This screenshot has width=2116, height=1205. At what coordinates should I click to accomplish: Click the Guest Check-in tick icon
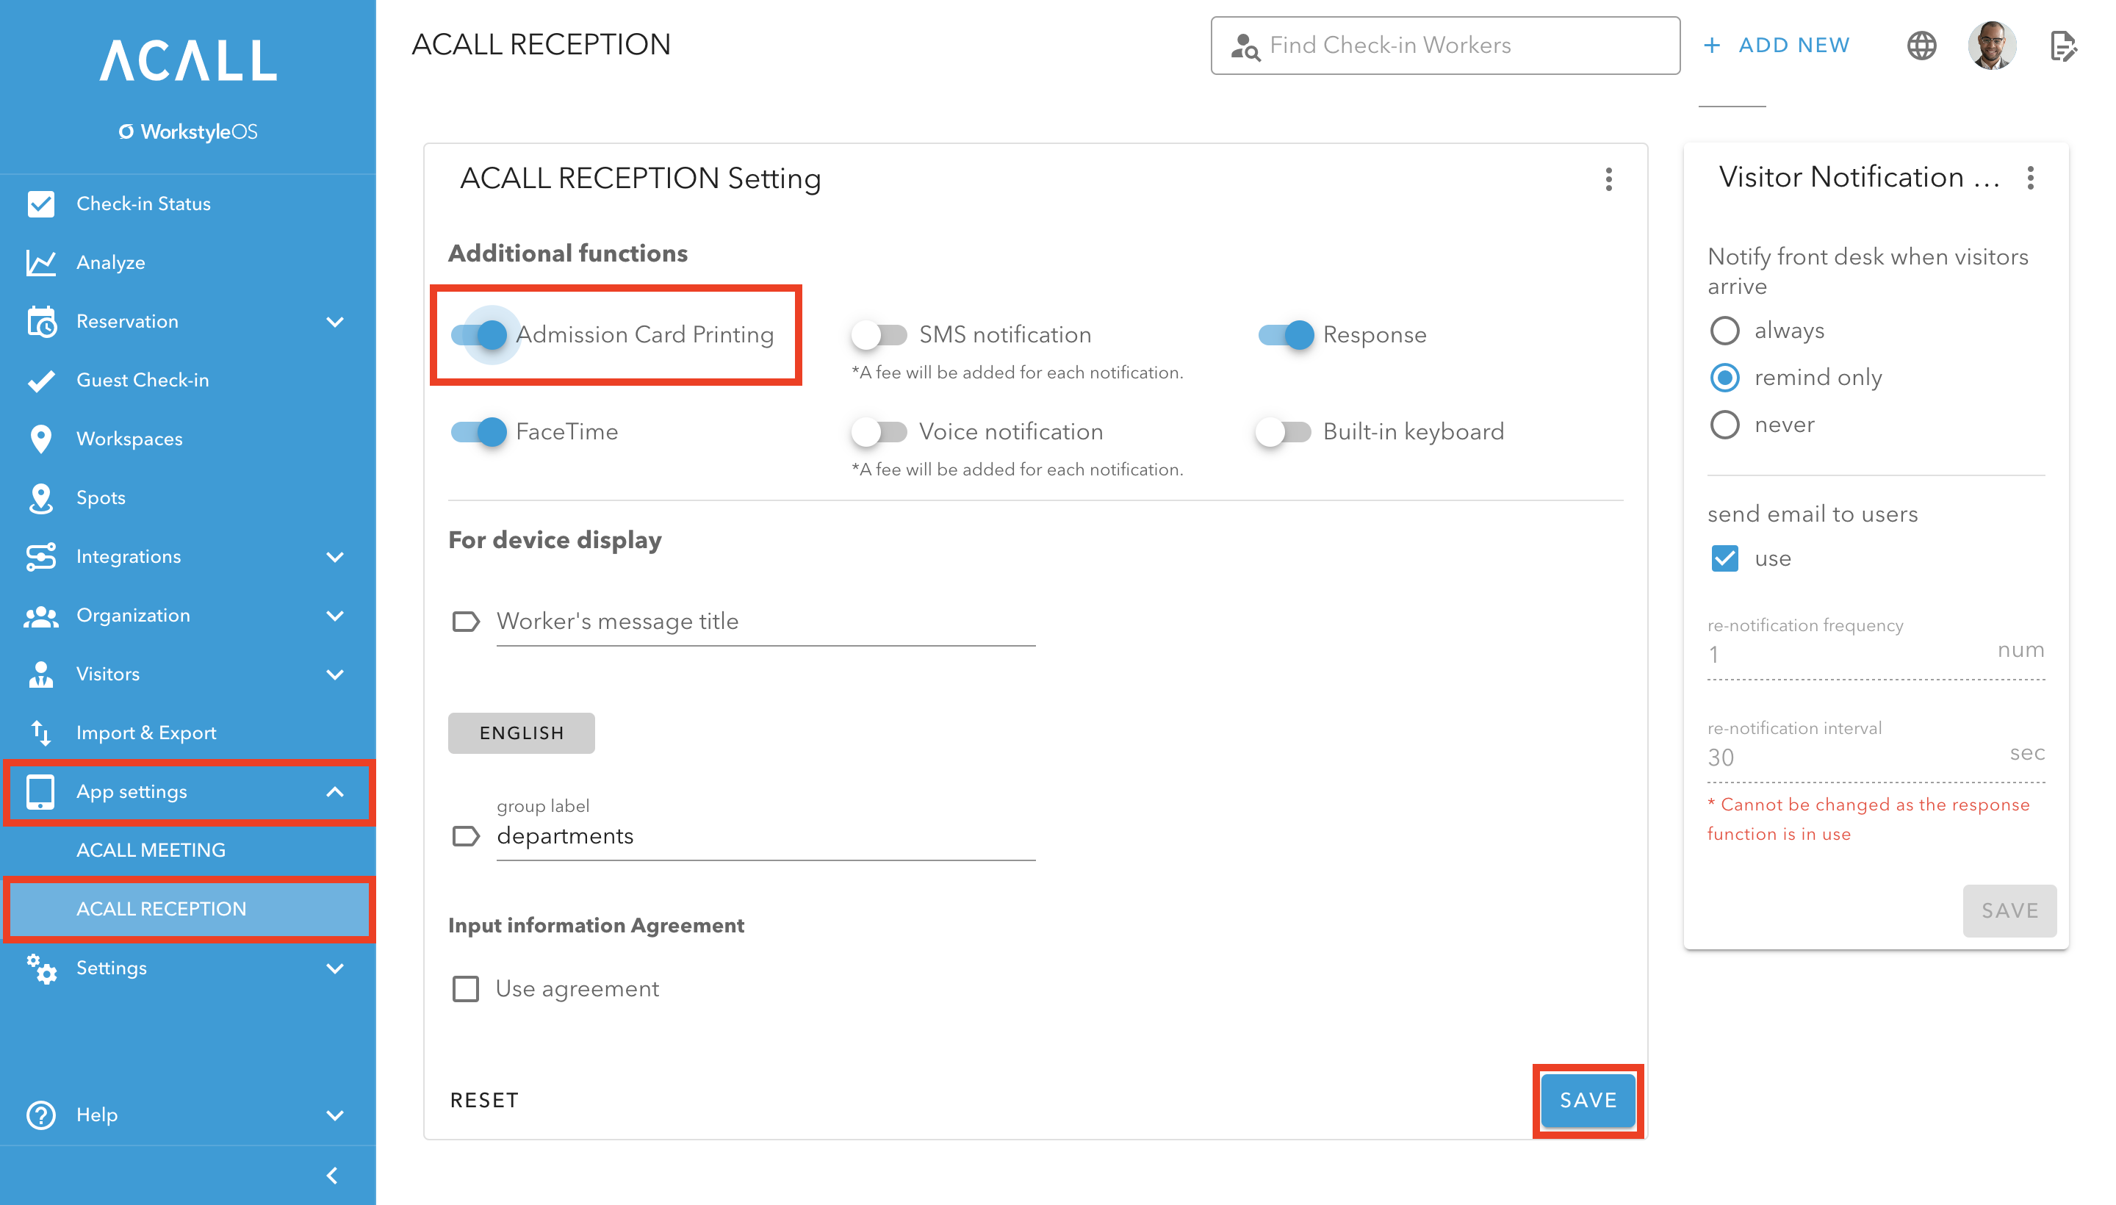[x=40, y=380]
